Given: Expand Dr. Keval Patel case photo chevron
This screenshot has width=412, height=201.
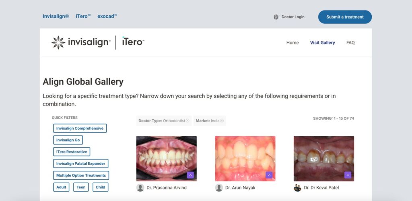Looking at the screenshot, I should click(x=348, y=175).
